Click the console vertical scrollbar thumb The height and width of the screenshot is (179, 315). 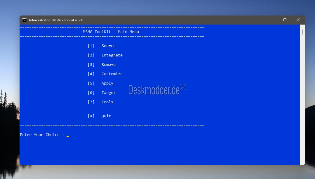(302, 32)
